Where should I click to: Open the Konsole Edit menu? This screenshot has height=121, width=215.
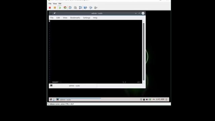click(x=58, y=18)
